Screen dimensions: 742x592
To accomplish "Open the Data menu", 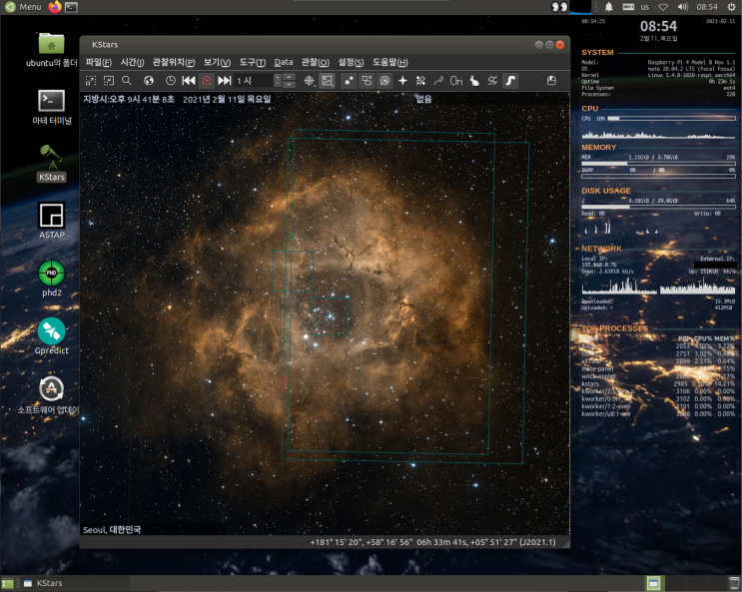I will [x=284, y=62].
